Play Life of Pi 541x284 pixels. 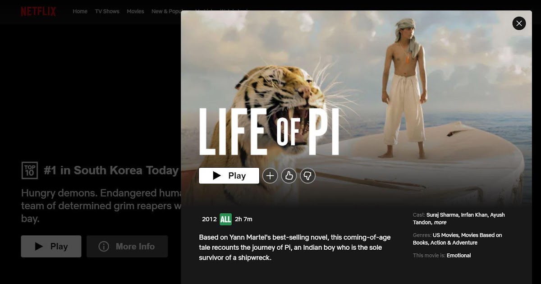click(x=229, y=176)
